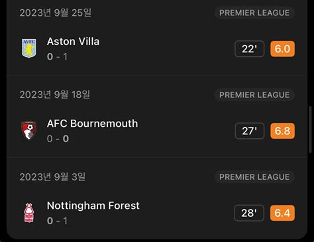Open the AFC Bournemouth match entry
The image size is (314, 242).
pyautogui.click(x=157, y=131)
